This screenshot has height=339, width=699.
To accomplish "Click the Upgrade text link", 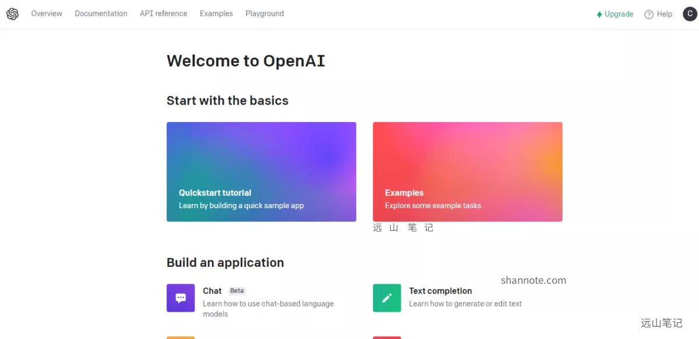I will [x=619, y=14].
